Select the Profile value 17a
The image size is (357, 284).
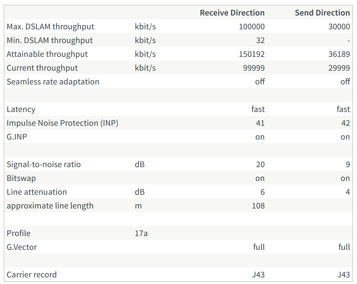coord(141,233)
